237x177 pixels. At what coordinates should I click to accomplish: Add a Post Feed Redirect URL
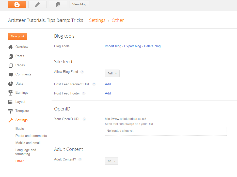click(108, 84)
